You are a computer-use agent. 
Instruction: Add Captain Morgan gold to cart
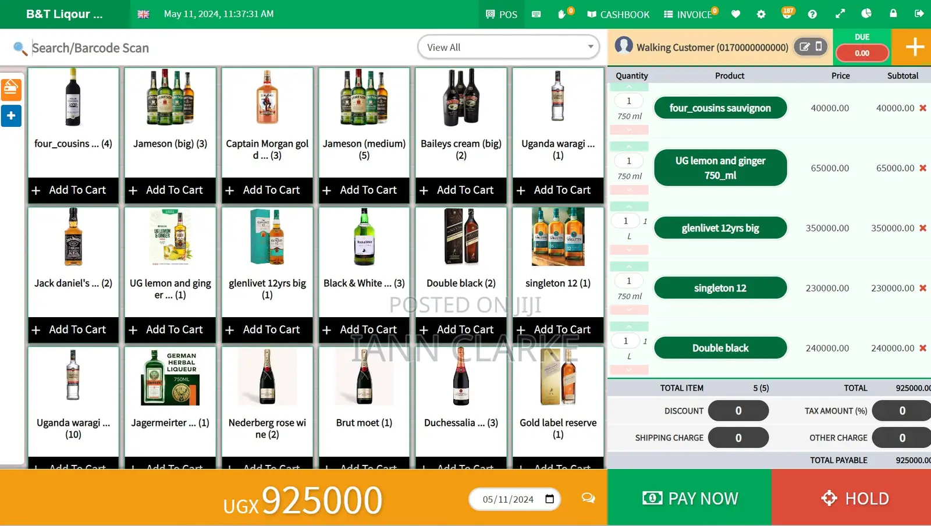267,190
